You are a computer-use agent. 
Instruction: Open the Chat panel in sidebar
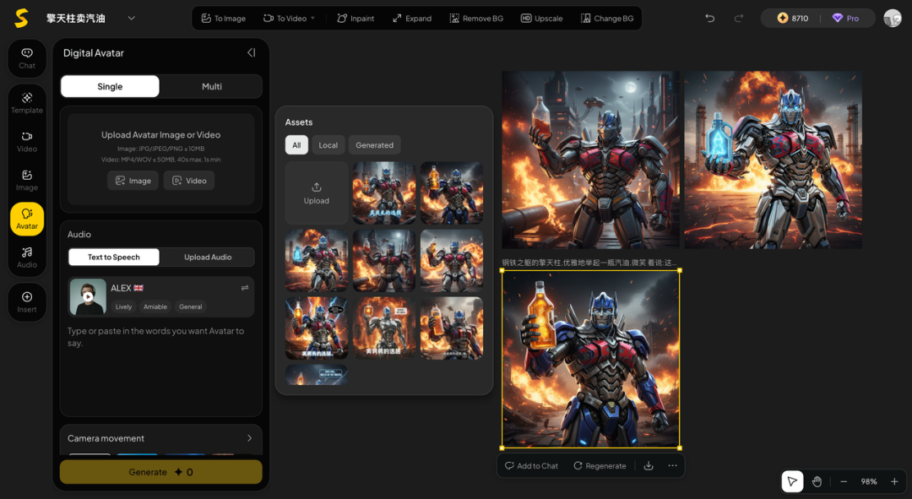[27, 57]
